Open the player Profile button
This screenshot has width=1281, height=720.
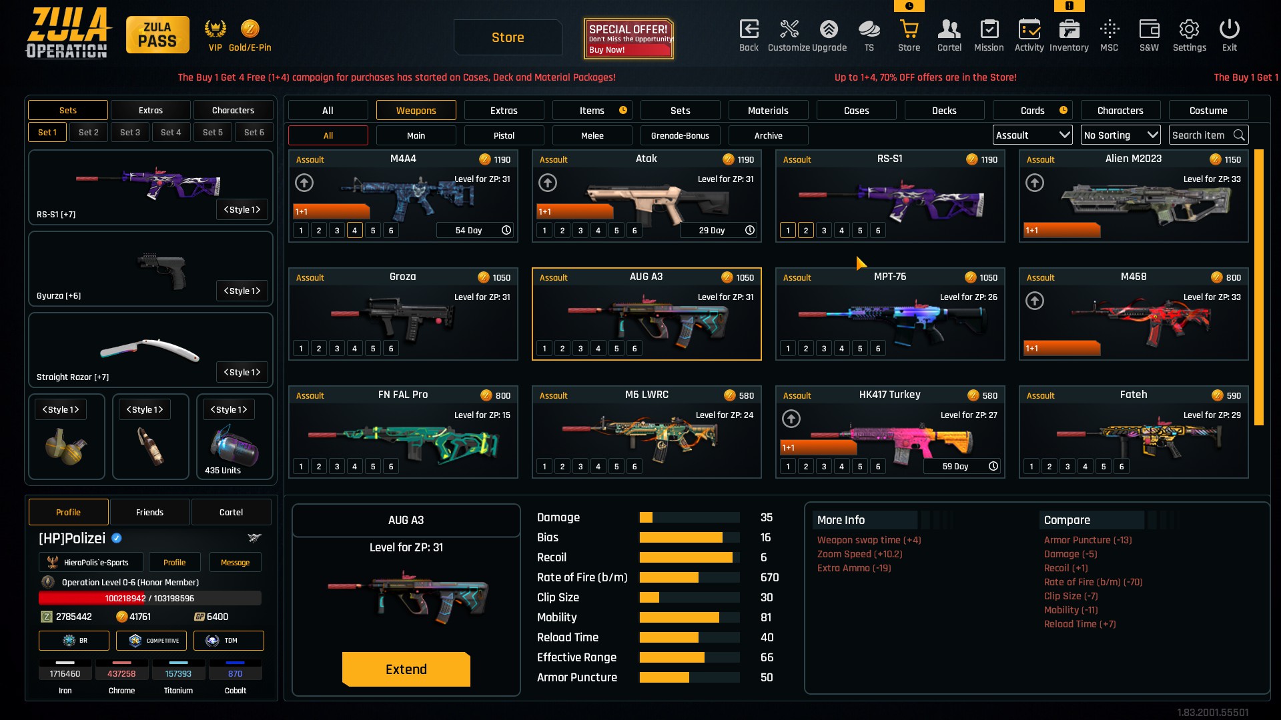coord(174,562)
